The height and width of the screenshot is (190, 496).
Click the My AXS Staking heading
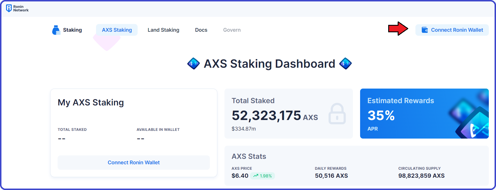coord(91,102)
